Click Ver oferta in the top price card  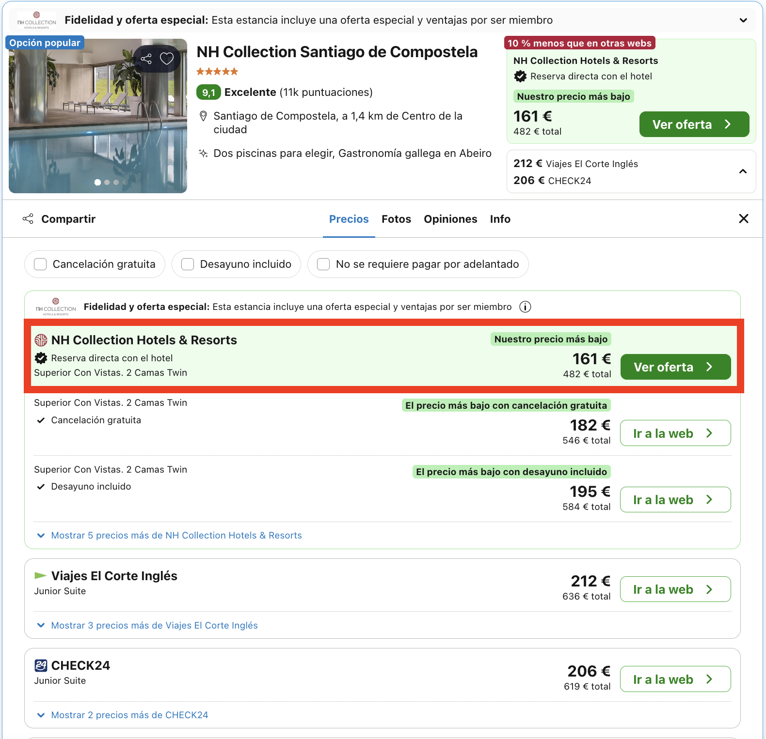pyautogui.click(x=694, y=124)
